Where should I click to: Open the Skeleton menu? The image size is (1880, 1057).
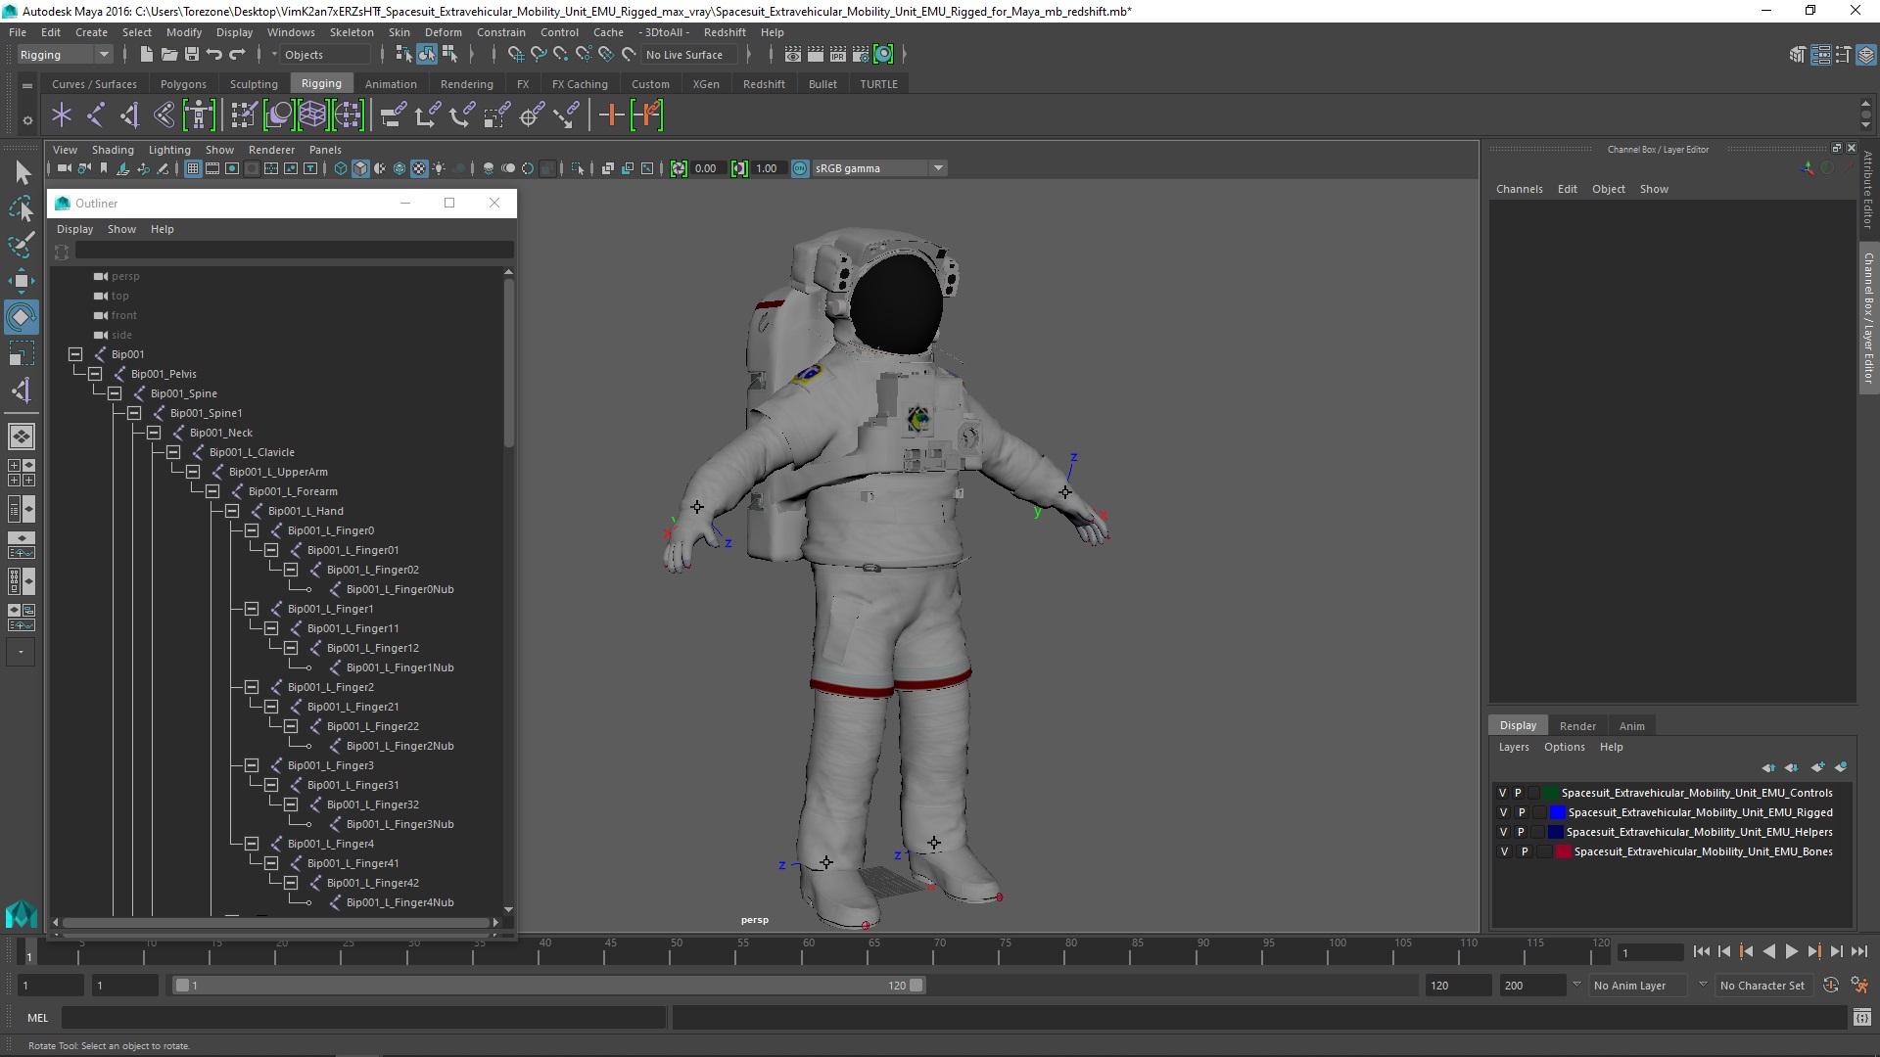pos(351,32)
